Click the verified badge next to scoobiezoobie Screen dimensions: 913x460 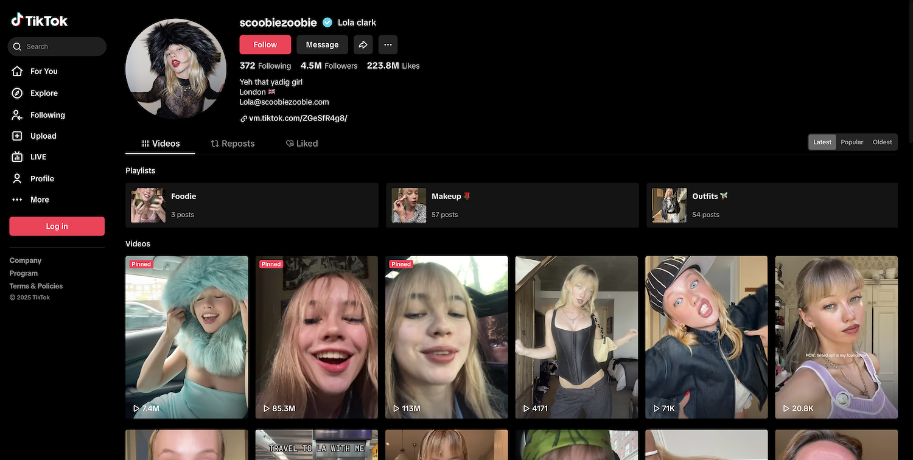click(327, 23)
